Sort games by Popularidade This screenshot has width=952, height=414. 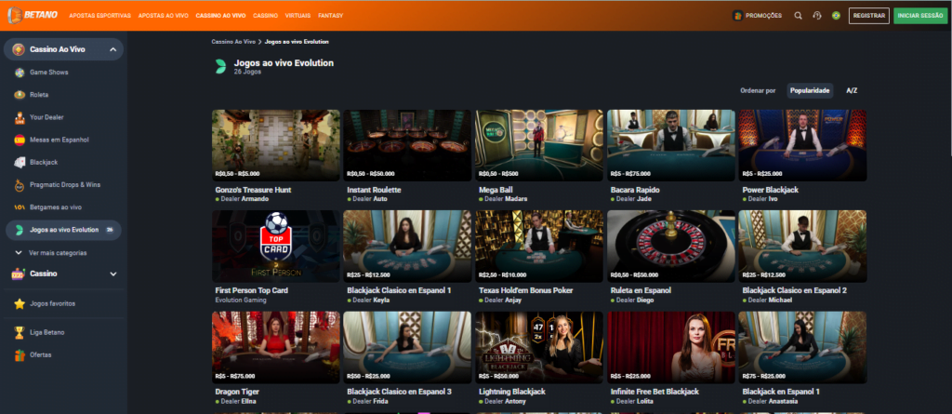[x=810, y=90]
